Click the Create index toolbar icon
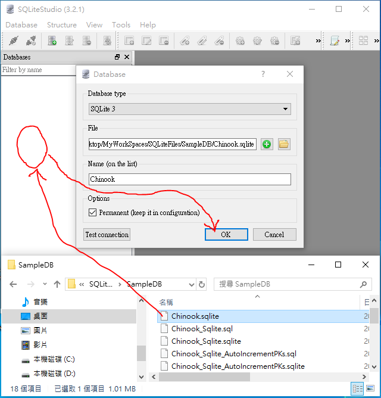This screenshot has height=398, width=381. [185, 41]
